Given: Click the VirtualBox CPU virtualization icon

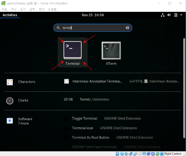Looking at the screenshot, I should (153, 154).
